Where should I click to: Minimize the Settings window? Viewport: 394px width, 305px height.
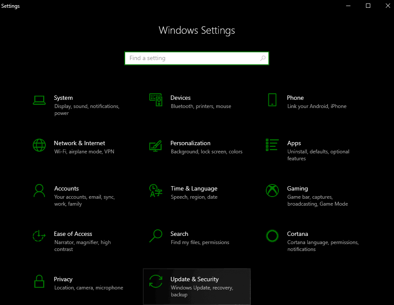pos(348,6)
